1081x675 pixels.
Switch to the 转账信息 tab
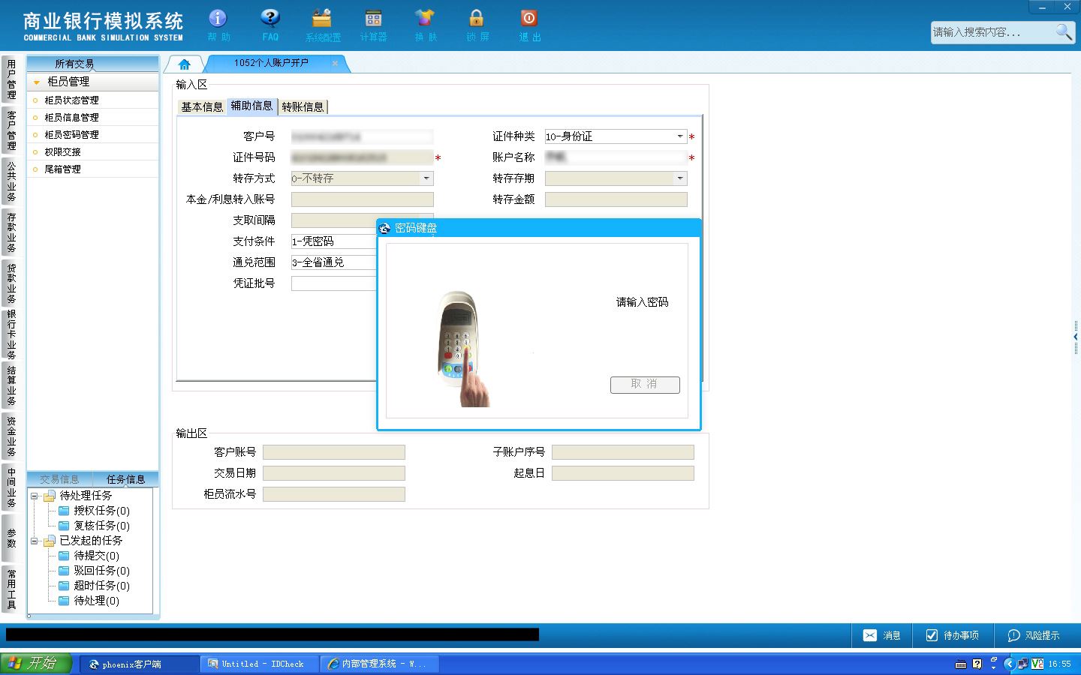coord(303,106)
